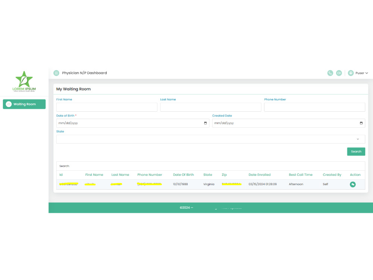Image resolution: width=373 pixels, height=280 pixels.
Task: Sort table by Date Of Birth header
Action: click(184, 175)
